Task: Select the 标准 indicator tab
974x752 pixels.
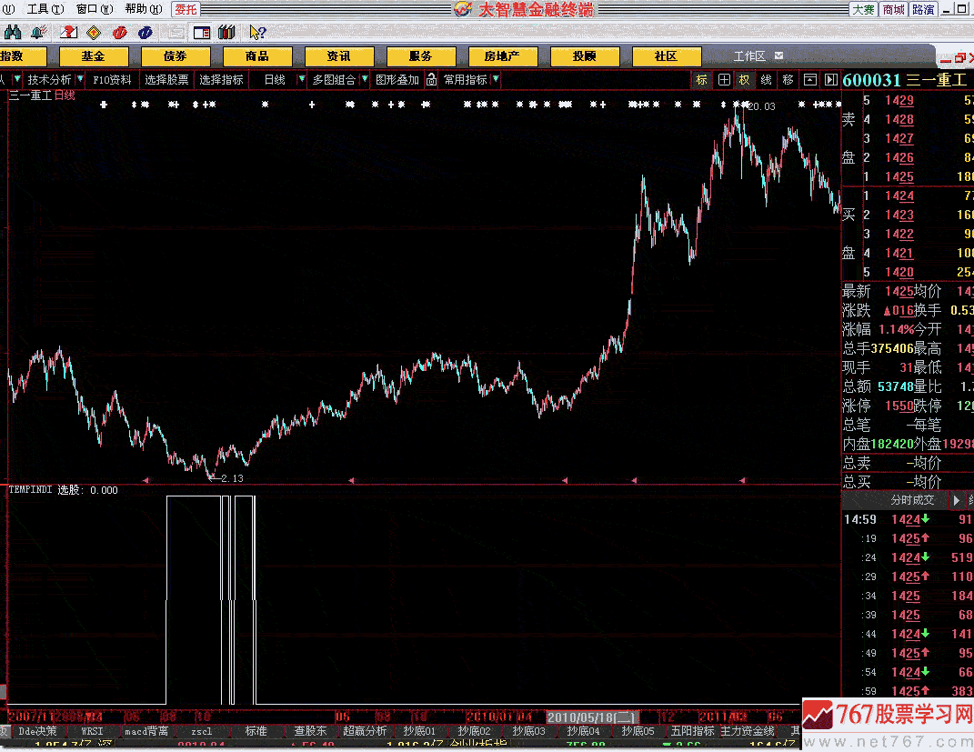Action: 256,731
